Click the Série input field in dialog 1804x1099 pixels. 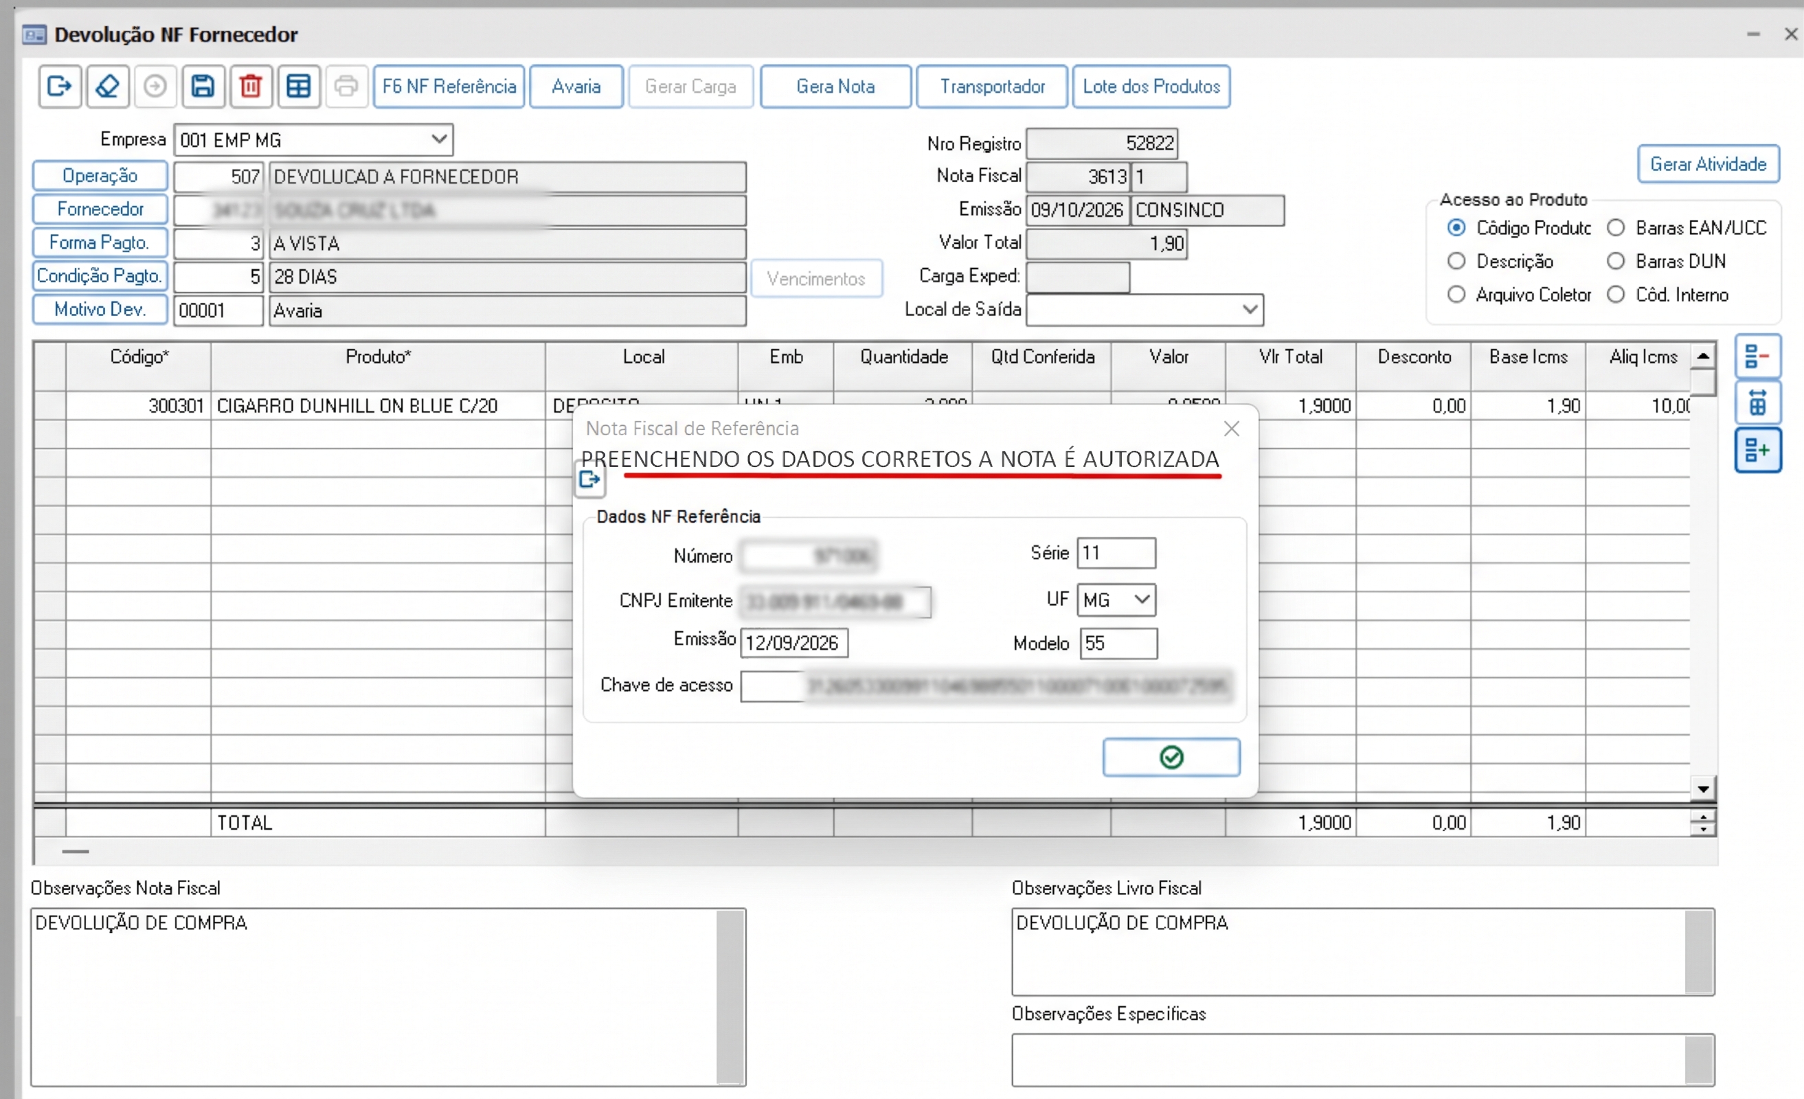tap(1116, 553)
